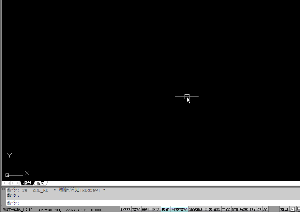The height and width of the screenshot is (212, 300).
Task: Click the 标注-海龍_1:10 status text
Action: [x=18, y=210]
